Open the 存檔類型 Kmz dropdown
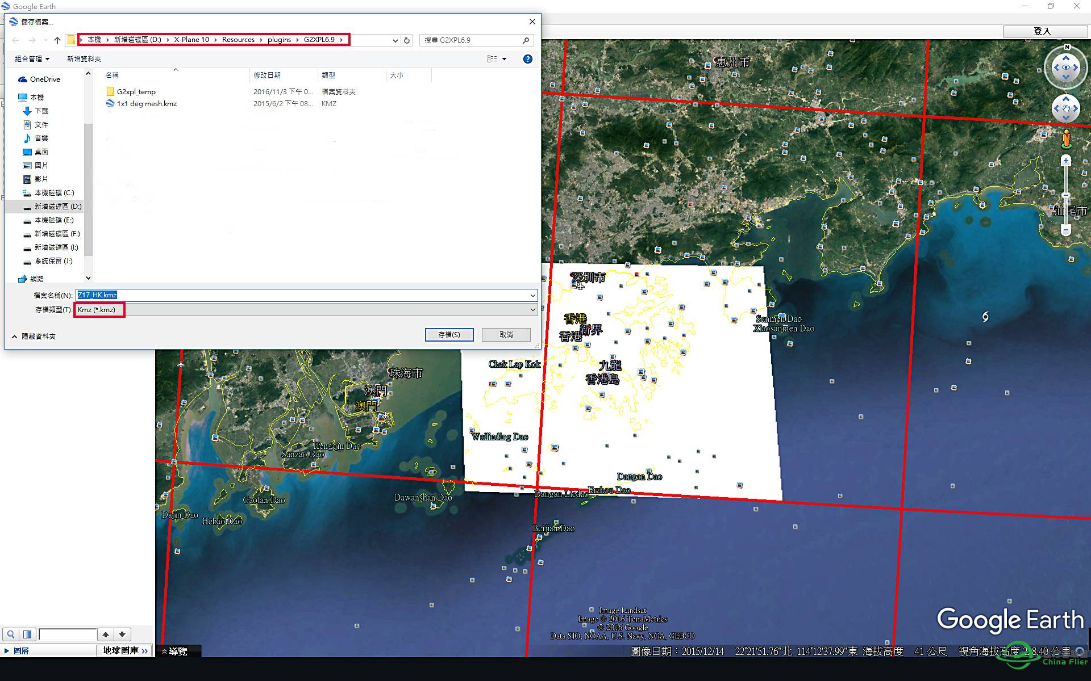 (x=306, y=310)
